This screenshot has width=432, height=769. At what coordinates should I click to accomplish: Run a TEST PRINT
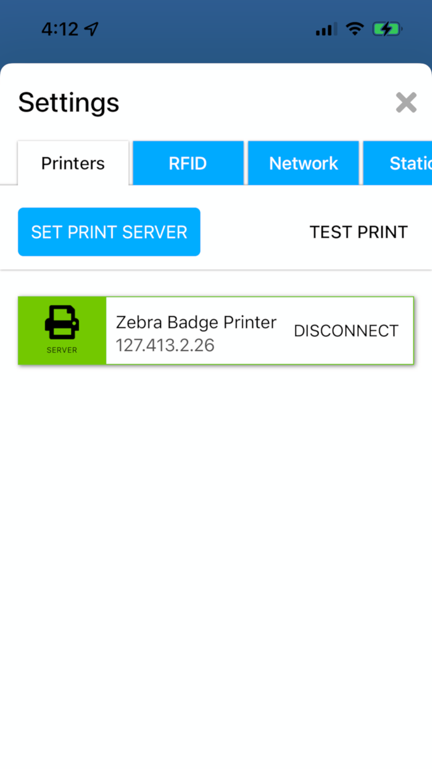359,232
